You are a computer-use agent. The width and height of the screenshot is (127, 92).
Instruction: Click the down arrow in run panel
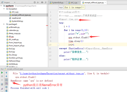[x=6, y=76]
